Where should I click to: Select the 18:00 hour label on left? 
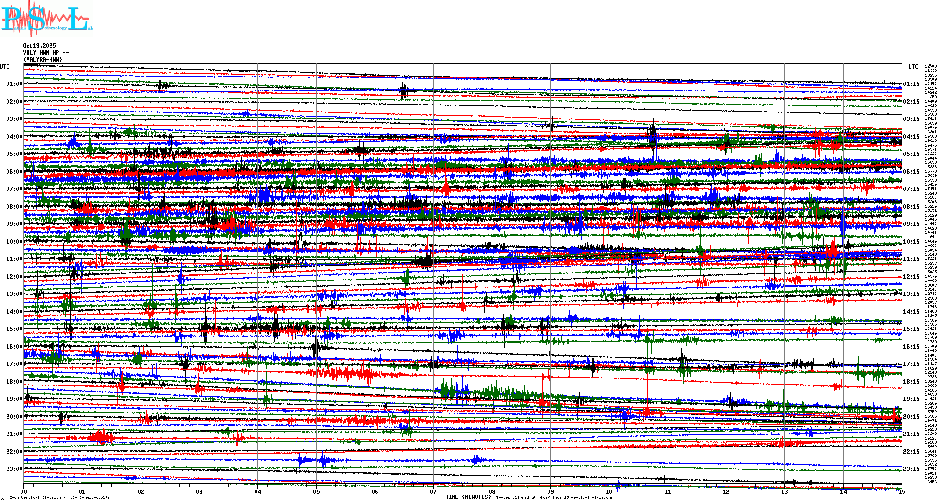[14, 382]
